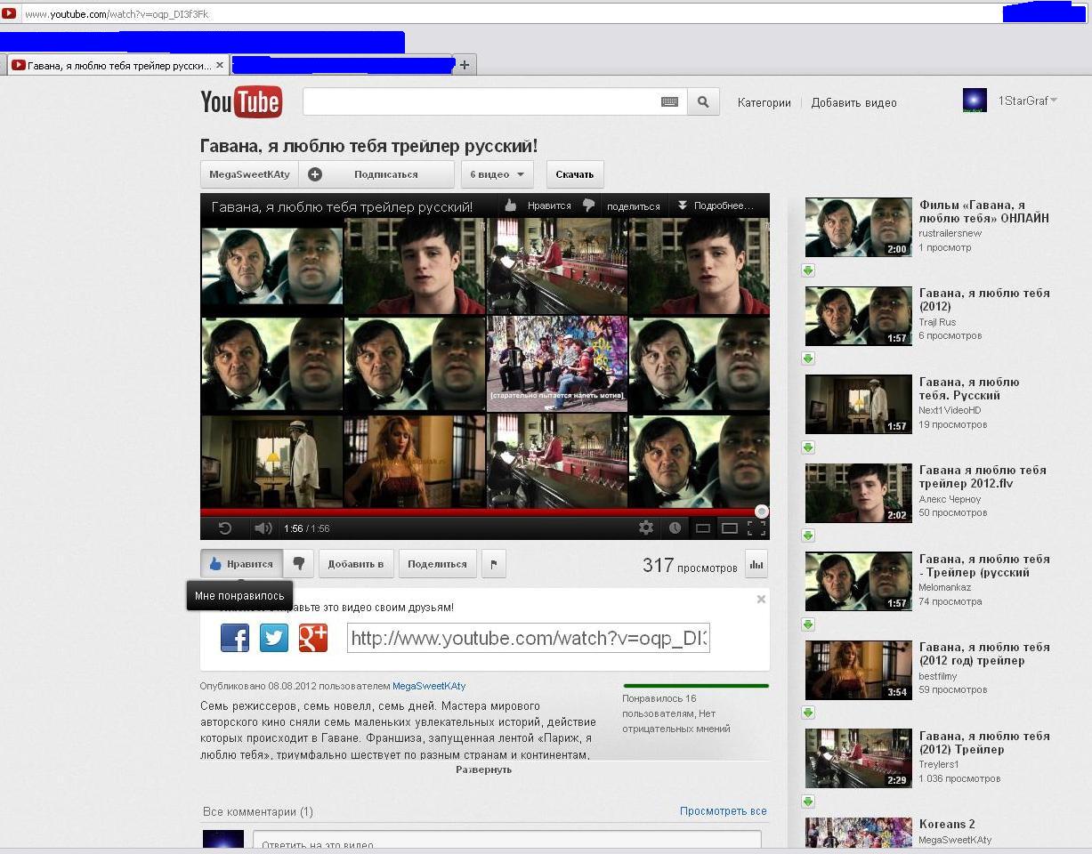
Task: Flag the video with the flag button
Action: [494, 564]
